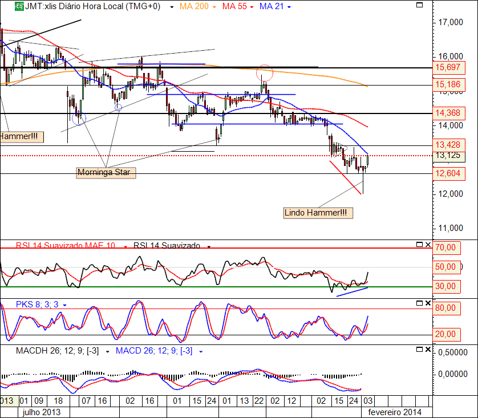The width and height of the screenshot is (478, 418).
Task: Select the MA 200 label
Action: pos(194,6)
